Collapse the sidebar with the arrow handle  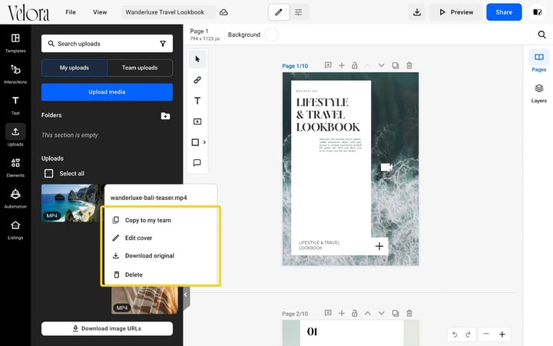(186, 294)
